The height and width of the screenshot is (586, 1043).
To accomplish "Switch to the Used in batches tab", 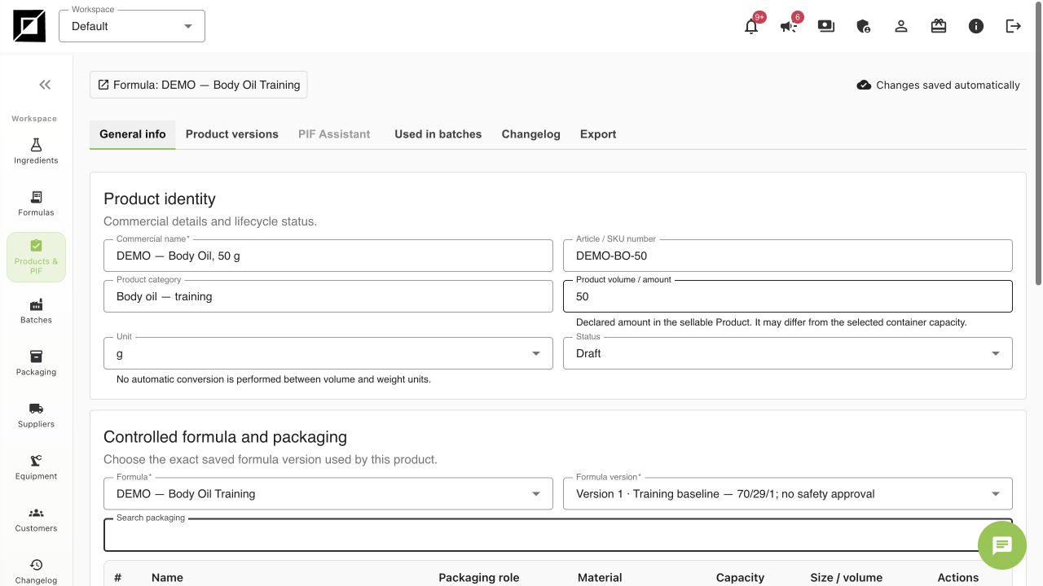I will click(x=438, y=134).
